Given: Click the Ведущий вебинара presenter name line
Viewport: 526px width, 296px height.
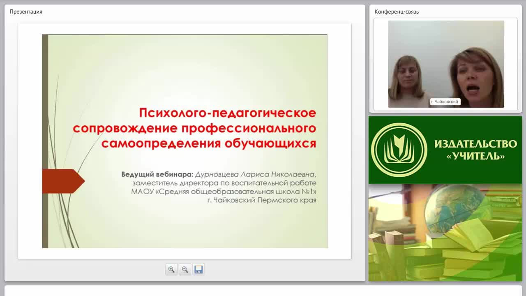Looking at the screenshot, I should click(x=219, y=174).
